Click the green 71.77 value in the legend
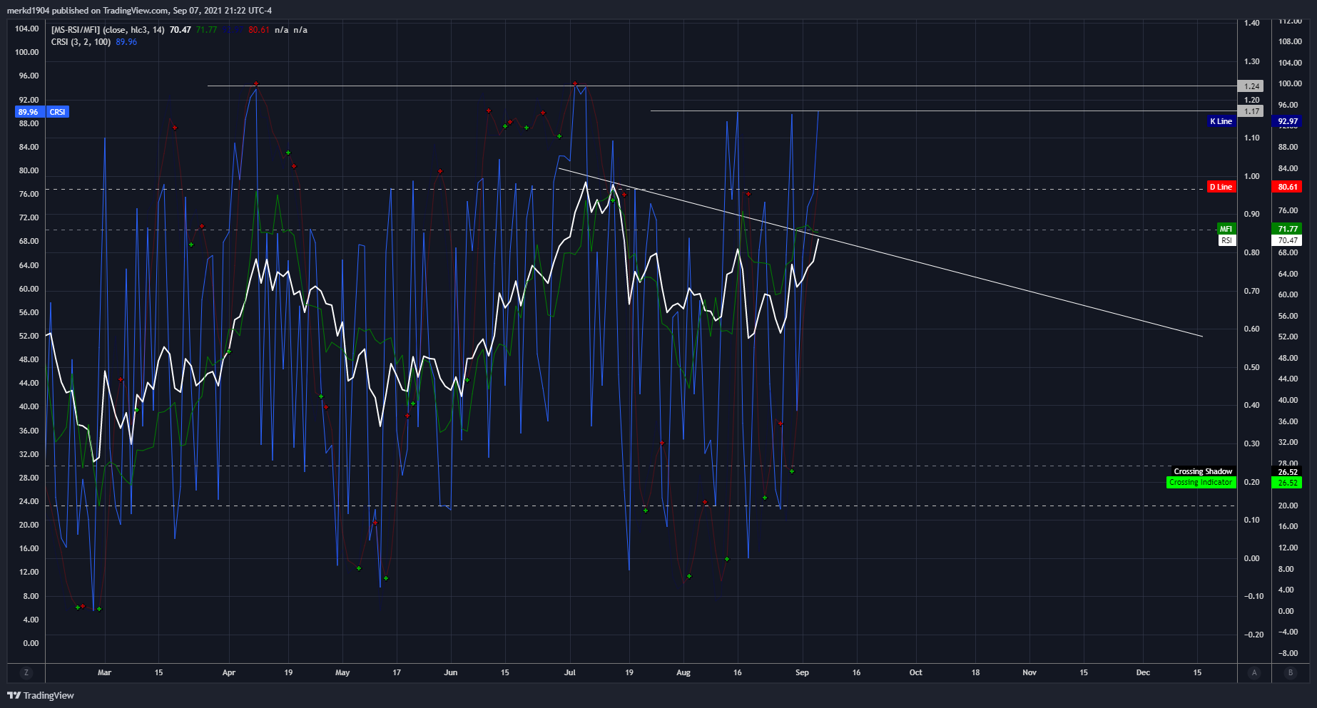The width and height of the screenshot is (1317, 708). [x=206, y=30]
